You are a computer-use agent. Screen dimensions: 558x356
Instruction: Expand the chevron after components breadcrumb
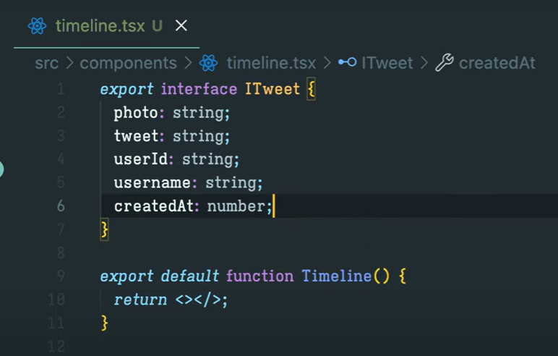(188, 63)
